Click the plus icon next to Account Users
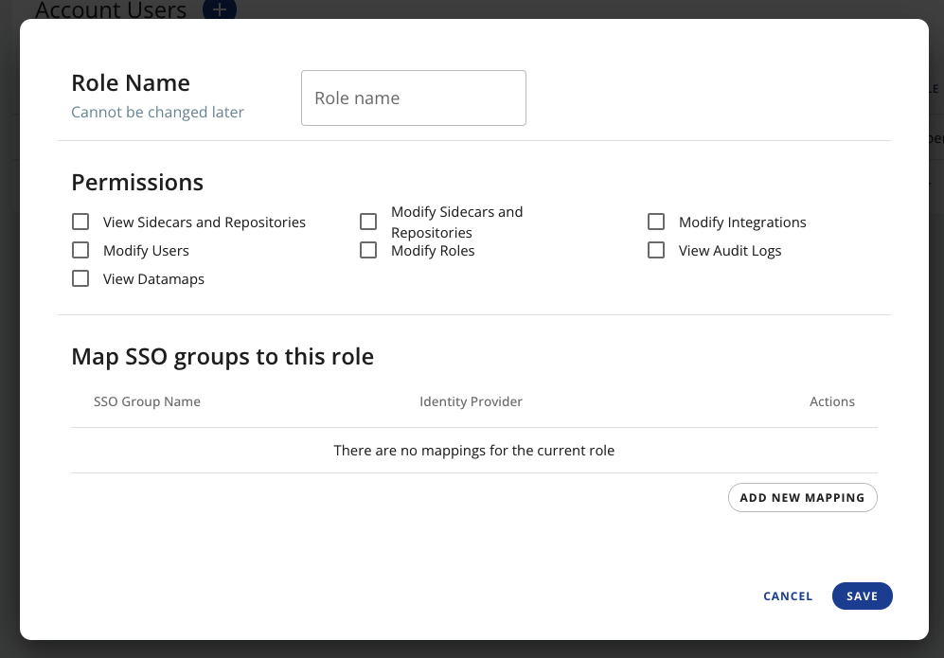The width and height of the screenshot is (944, 658). point(219,10)
